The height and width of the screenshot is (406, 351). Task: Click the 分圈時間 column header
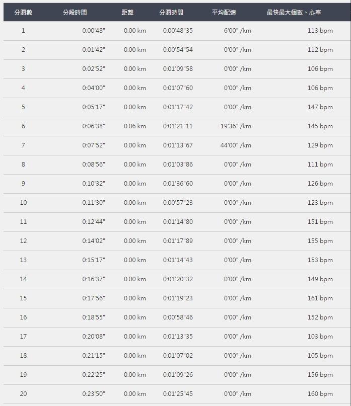click(x=171, y=13)
